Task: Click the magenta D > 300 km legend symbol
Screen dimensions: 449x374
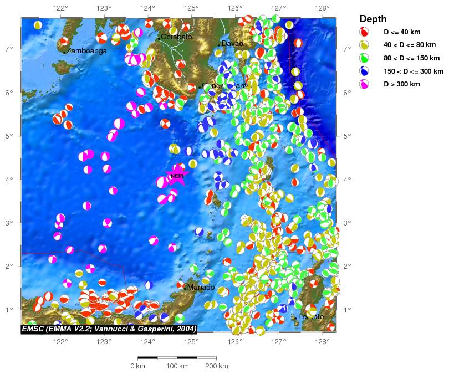Action: pos(364,84)
